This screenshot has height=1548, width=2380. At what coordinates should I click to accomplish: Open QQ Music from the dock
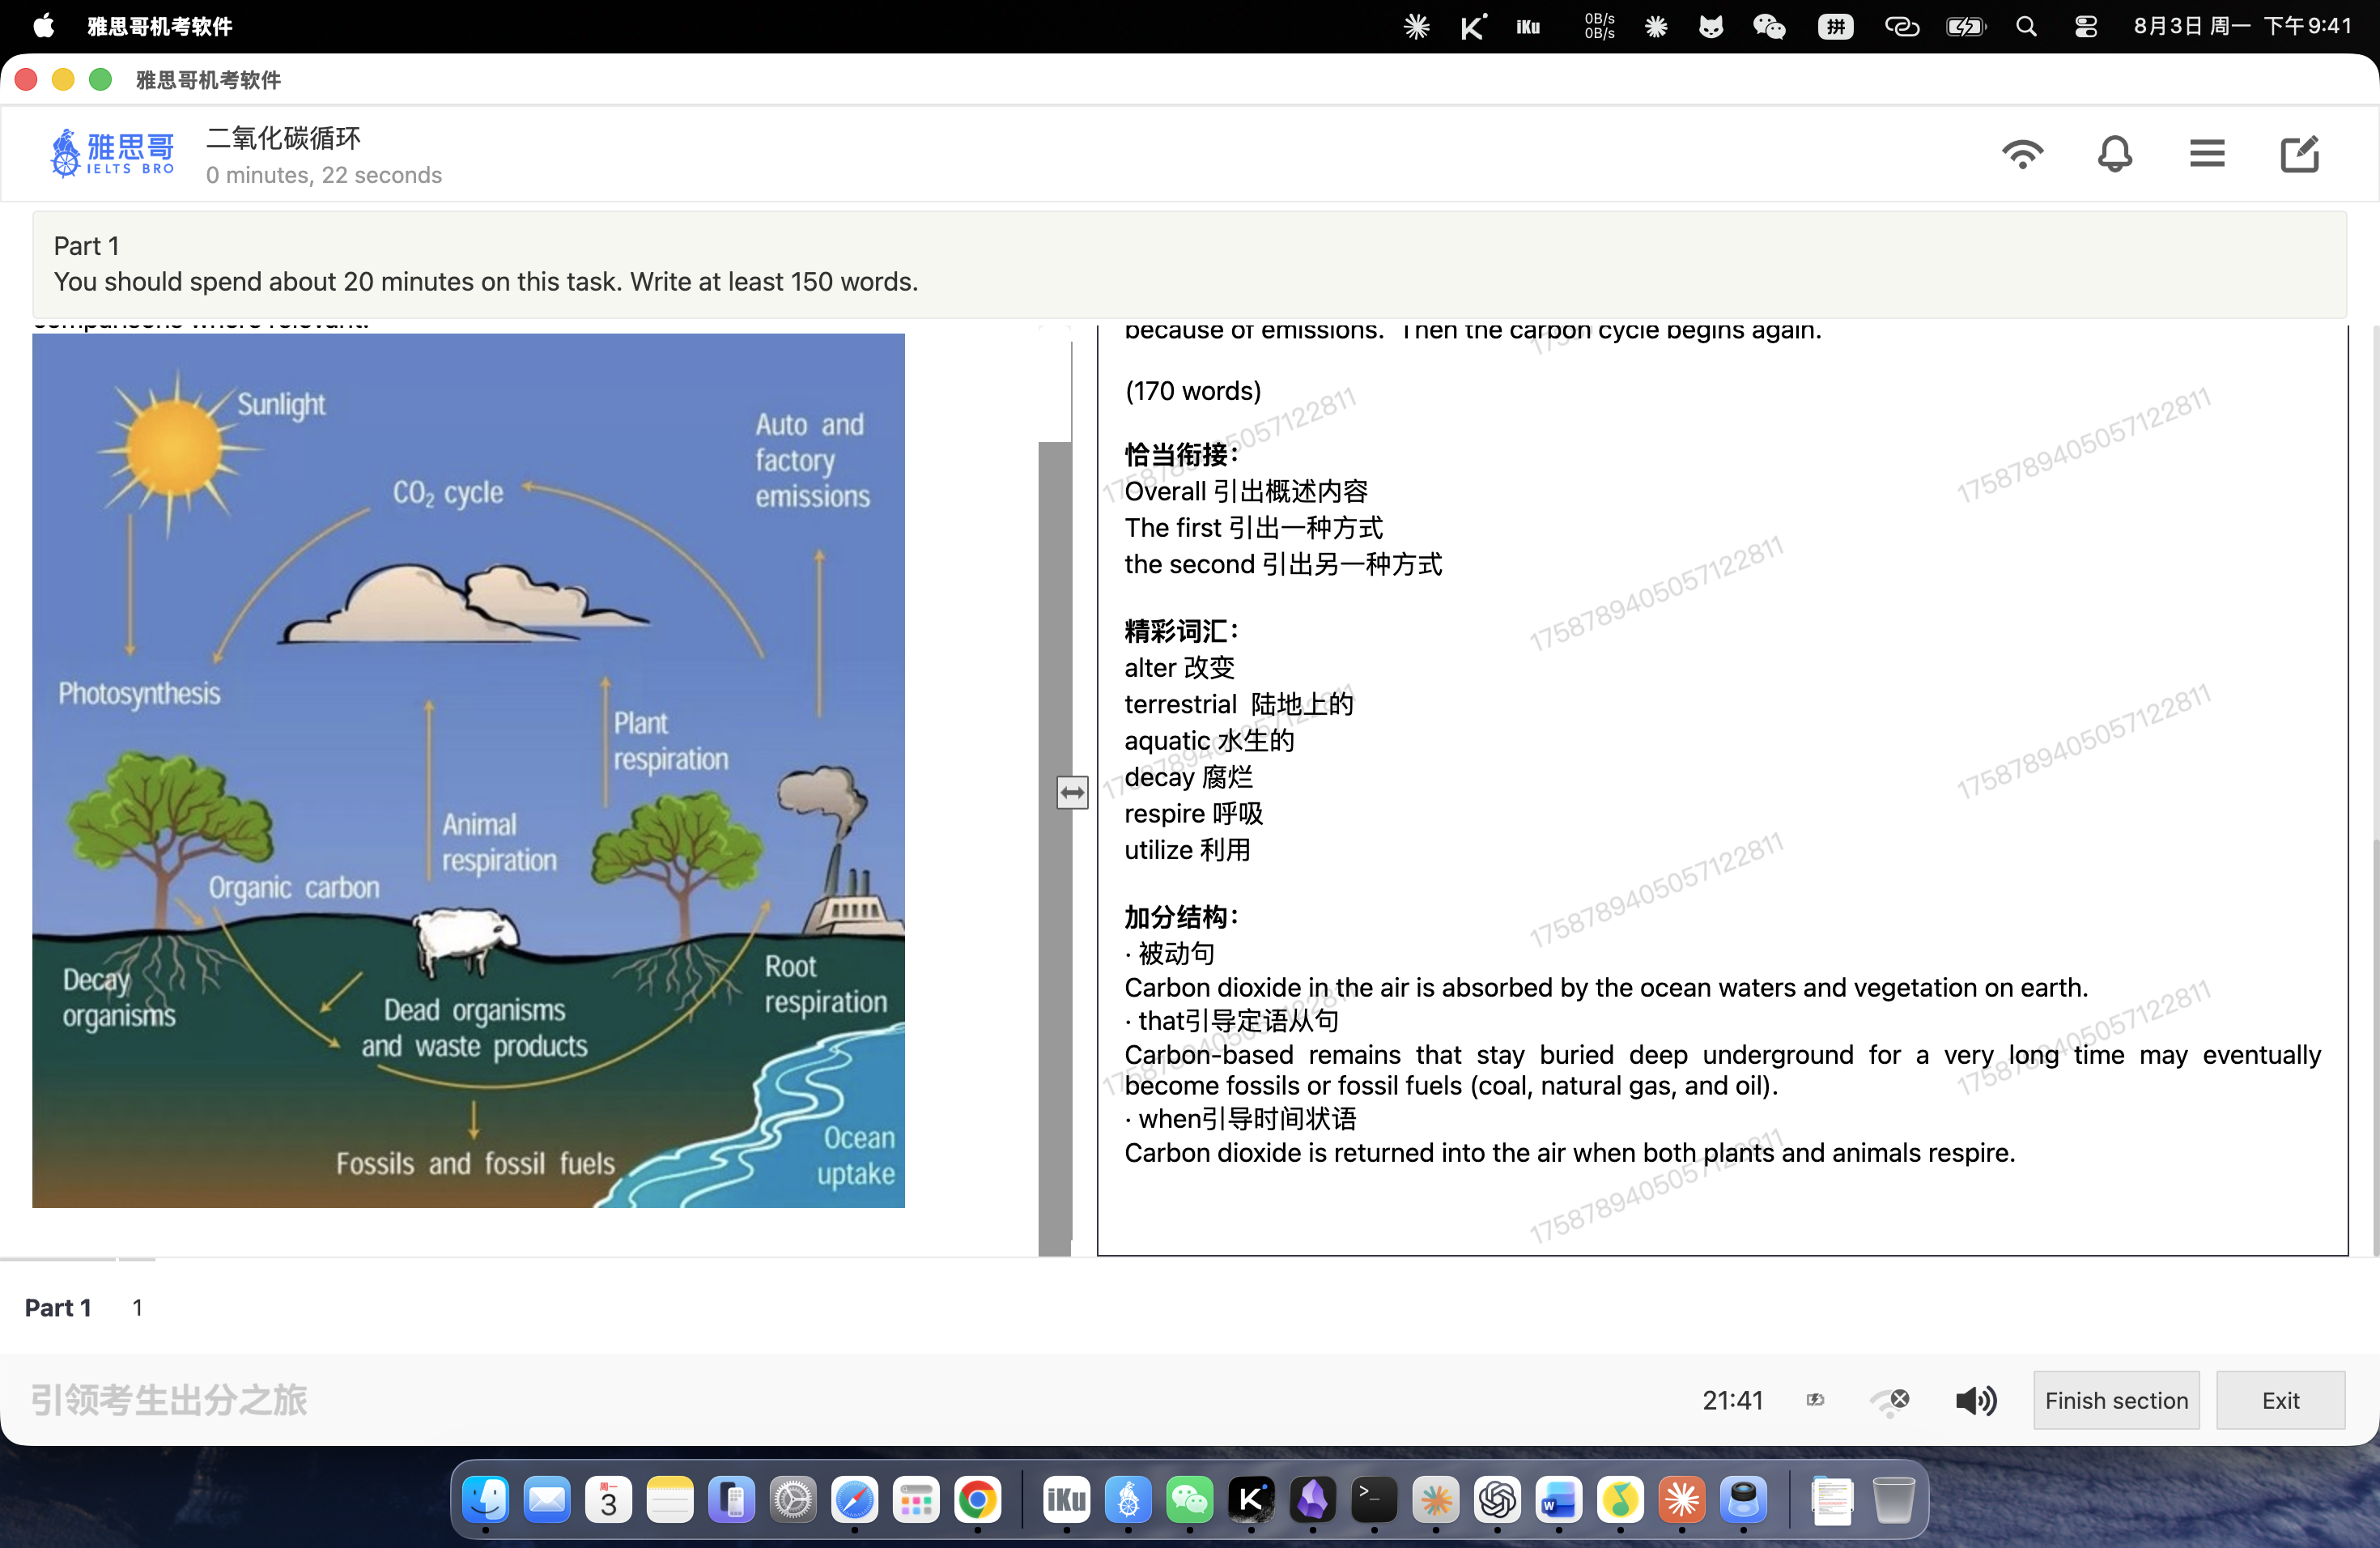[1620, 1499]
